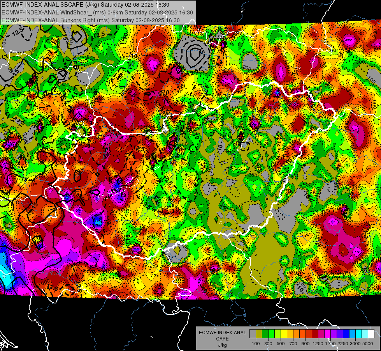381x351 pixels.
Task: Click the legend value 300
Action: [268, 344]
